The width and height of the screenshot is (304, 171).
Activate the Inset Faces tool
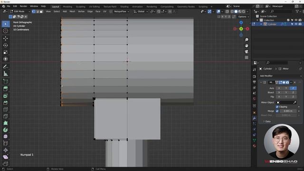(6, 96)
